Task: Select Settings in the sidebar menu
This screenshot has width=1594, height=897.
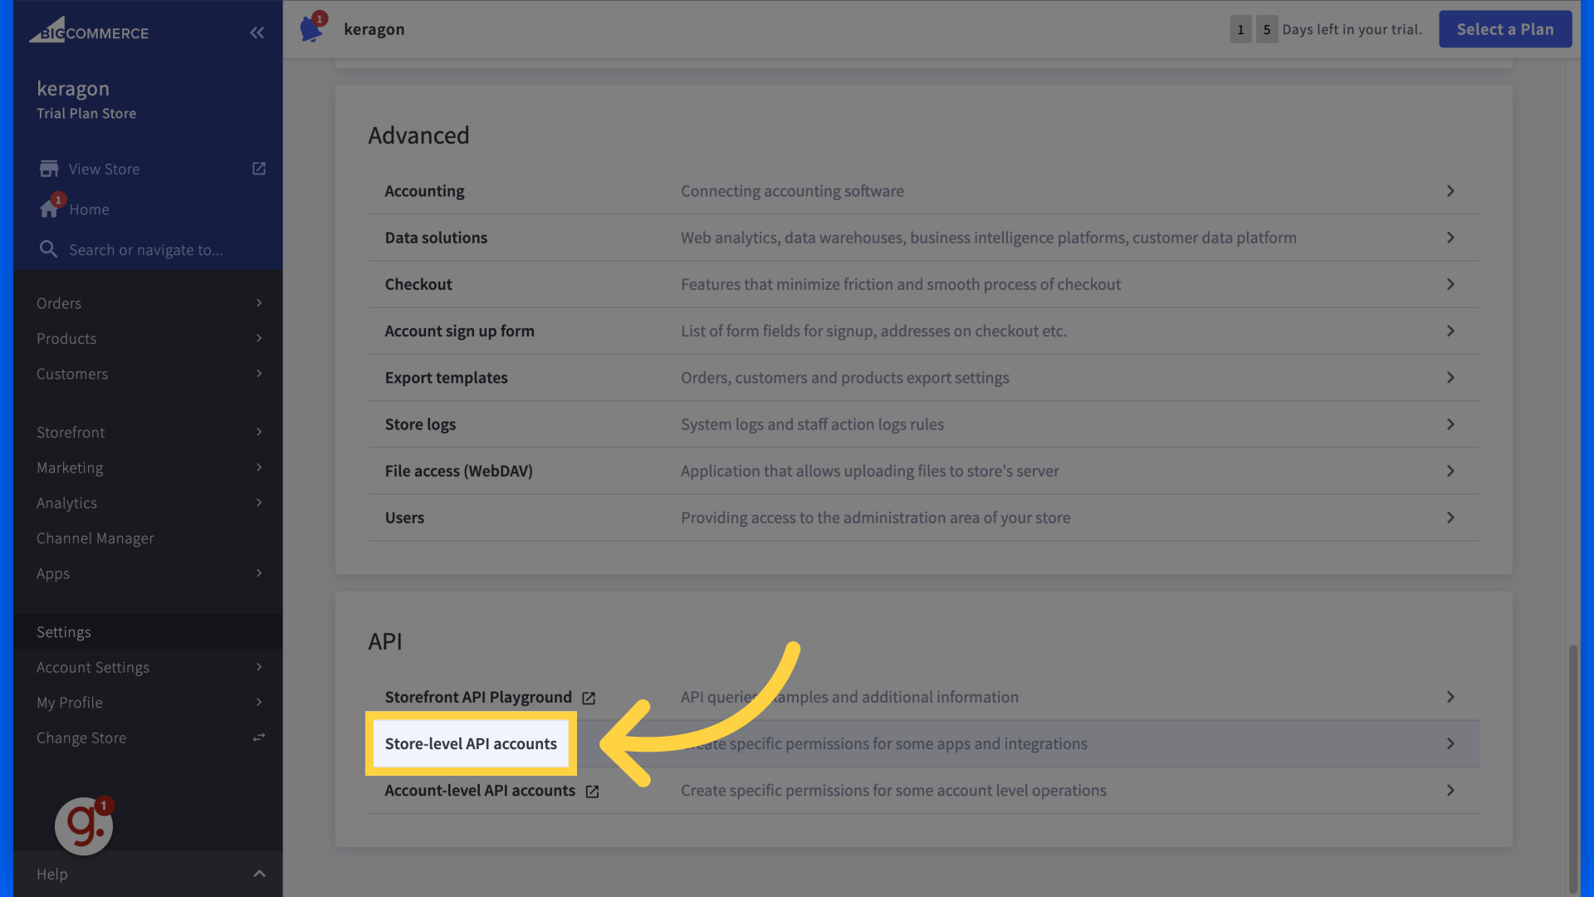Action: click(63, 631)
